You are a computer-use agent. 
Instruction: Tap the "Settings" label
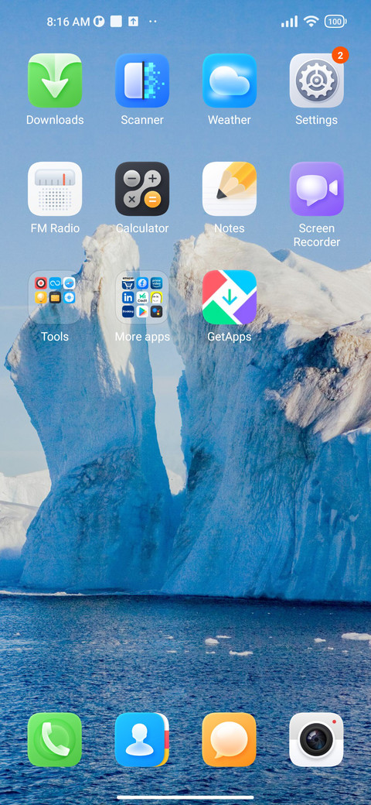(x=316, y=120)
